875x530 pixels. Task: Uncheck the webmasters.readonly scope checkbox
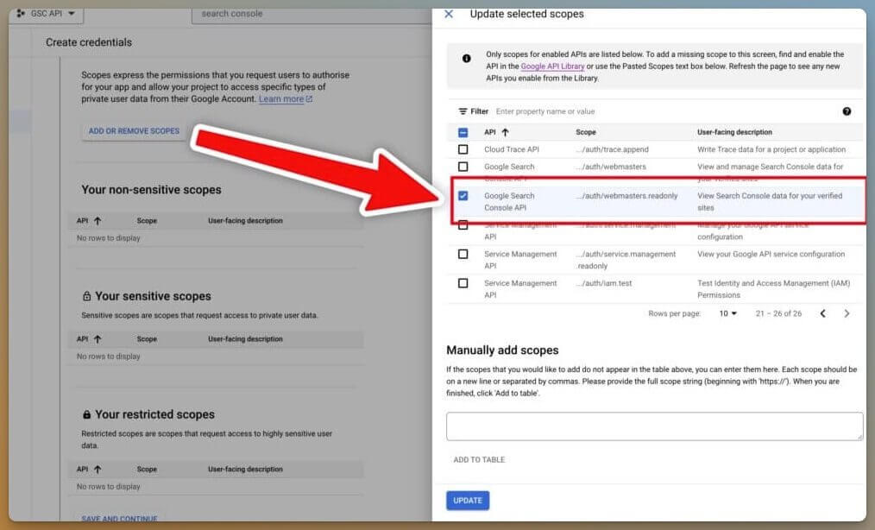click(463, 195)
